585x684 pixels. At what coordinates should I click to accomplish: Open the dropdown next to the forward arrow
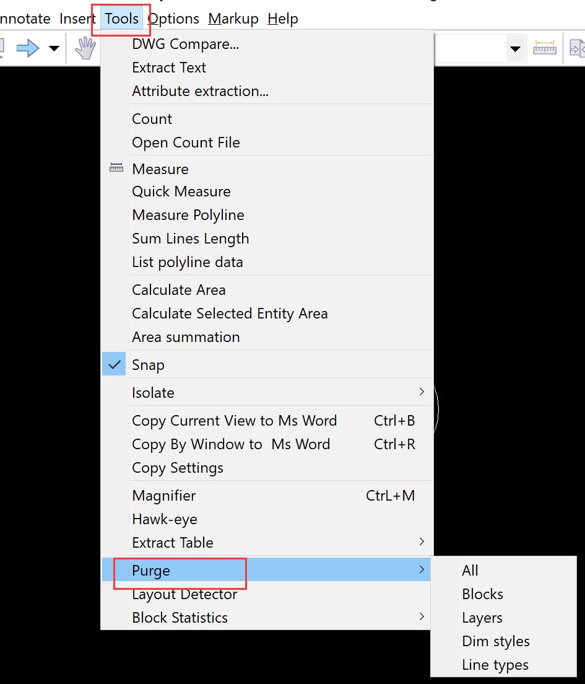pyautogui.click(x=54, y=48)
